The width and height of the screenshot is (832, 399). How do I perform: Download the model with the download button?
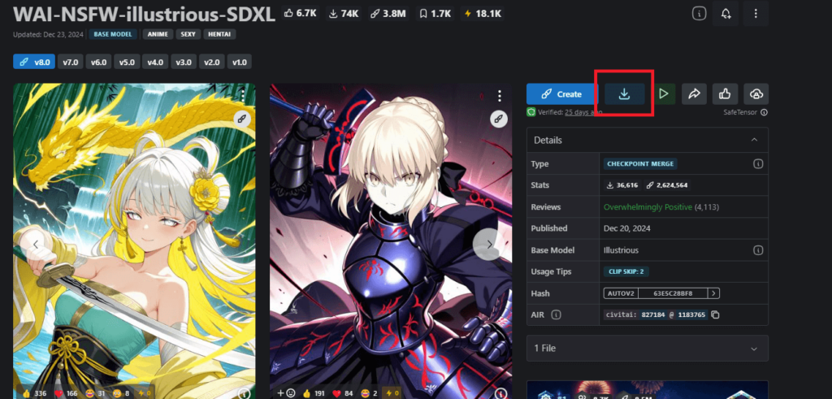coord(625,94)
